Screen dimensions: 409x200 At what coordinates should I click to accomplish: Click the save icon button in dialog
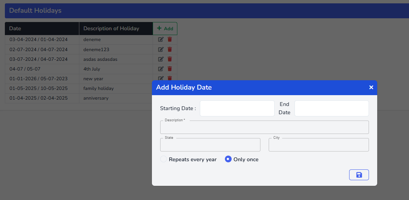pos(359,175)
